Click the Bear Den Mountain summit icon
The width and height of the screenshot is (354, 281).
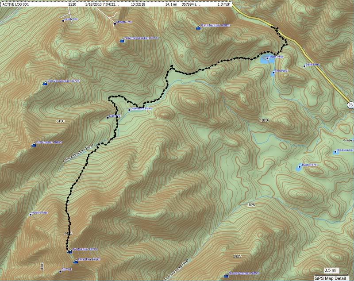(x=45, y=83)
